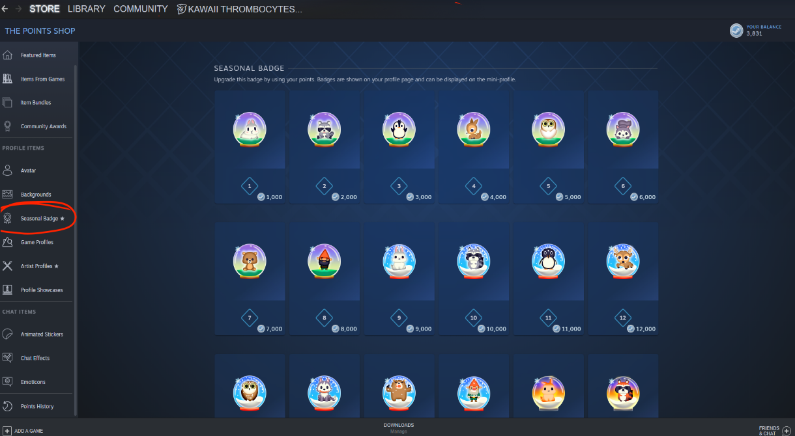Click the Avatar person icon
Image resolution: width=795 pixels, height=436 pixels.
point(8,170)
